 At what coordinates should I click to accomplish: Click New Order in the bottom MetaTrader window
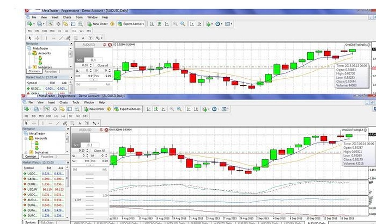(x=94, y=109)
